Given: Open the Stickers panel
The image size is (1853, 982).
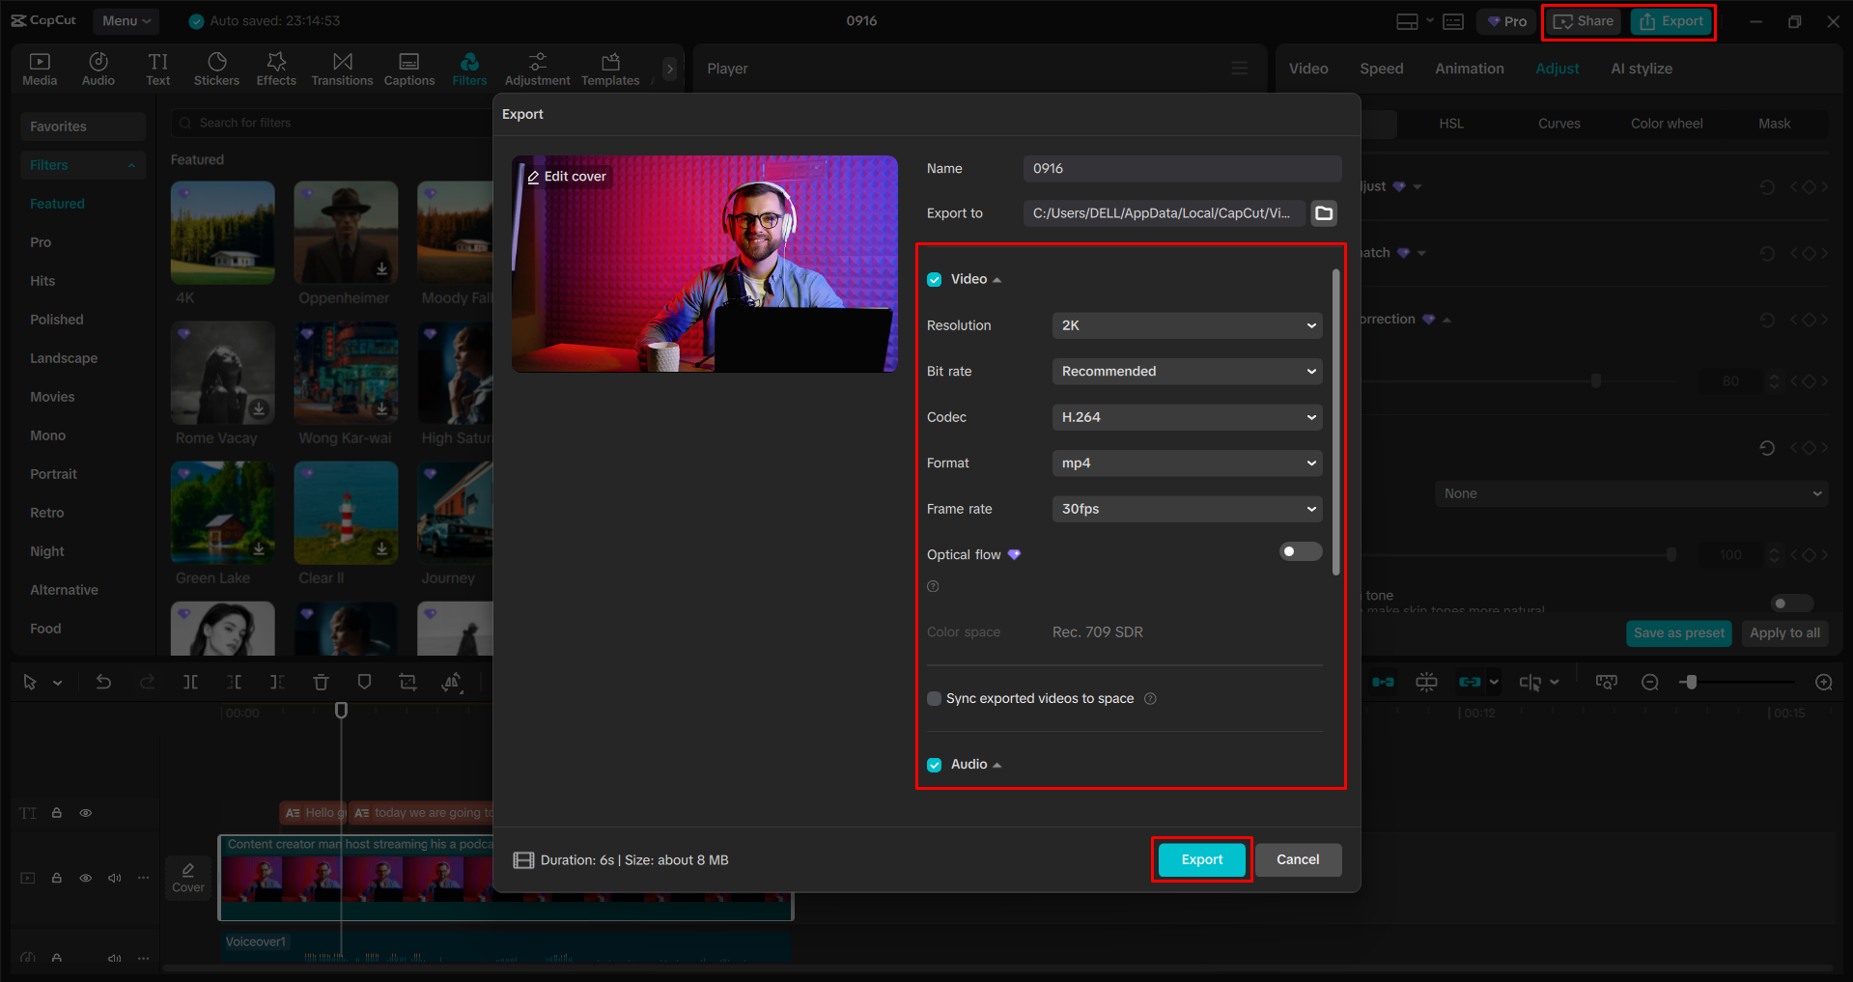Looking at the screenshot, I should [x=216, y=68].
